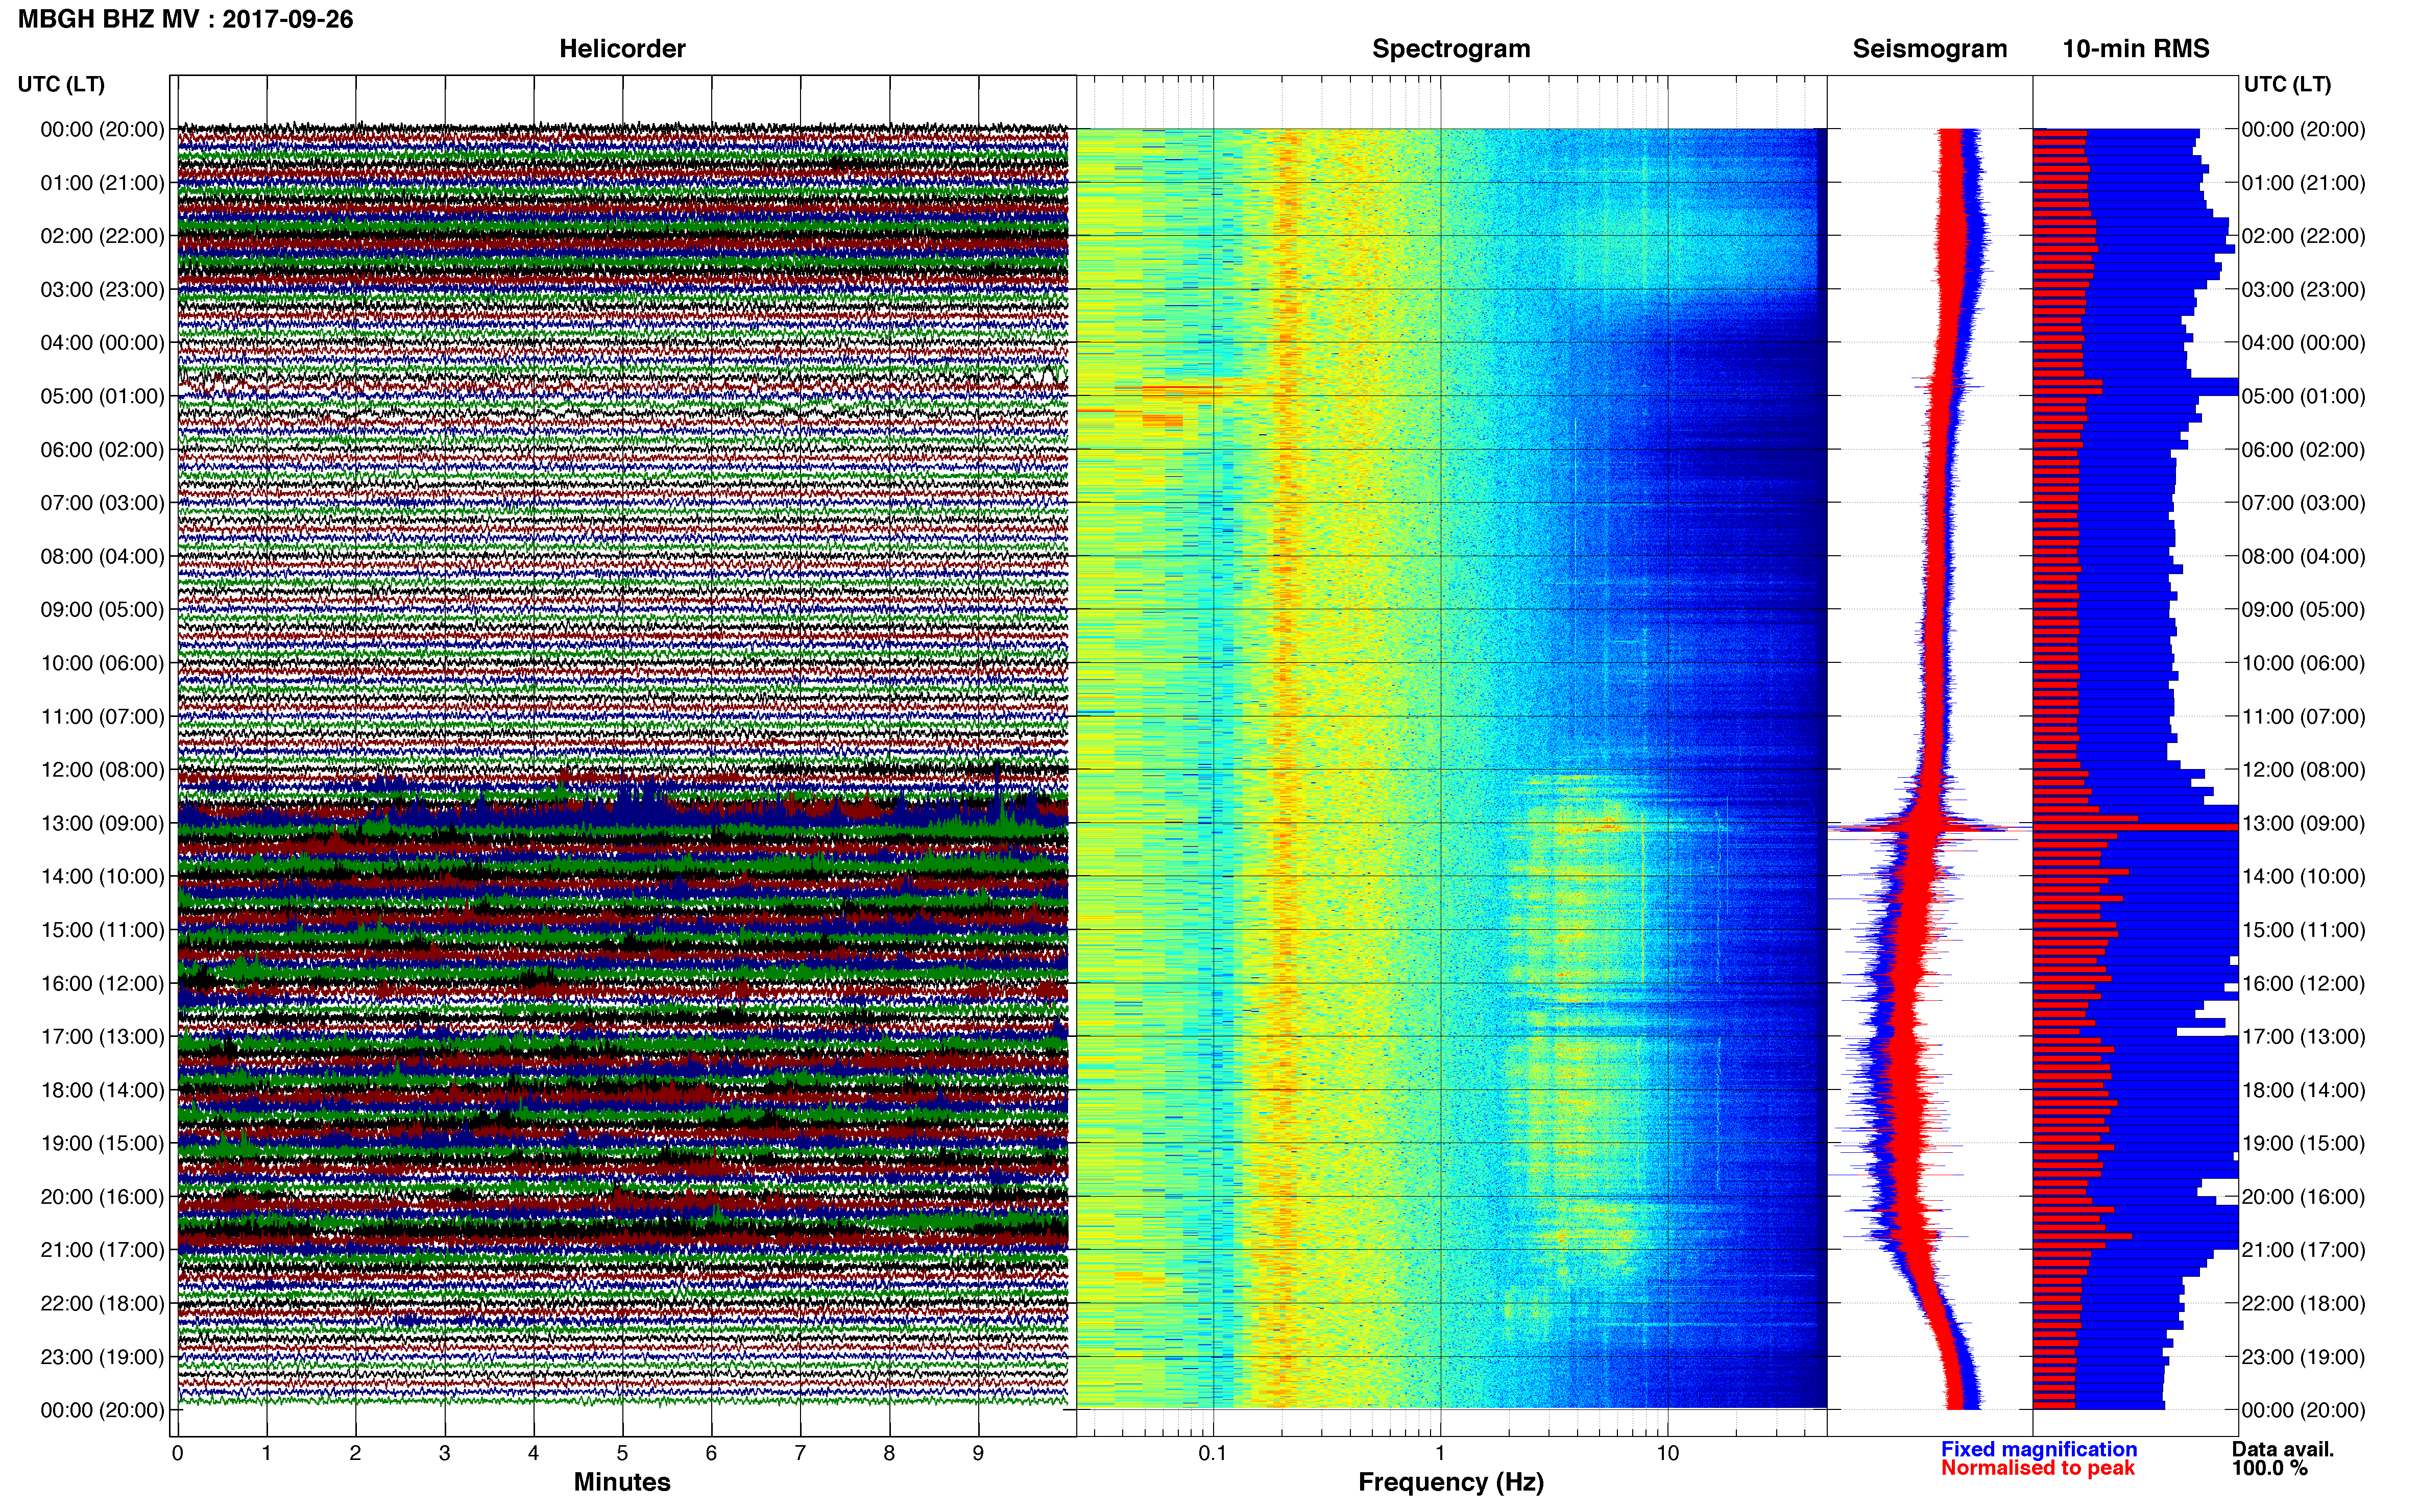The width and height of the screenshot is (2420, 1512).
Task: Click the '0.1' tick on the Frequency axis
Action: (x=1213, y=1453)
